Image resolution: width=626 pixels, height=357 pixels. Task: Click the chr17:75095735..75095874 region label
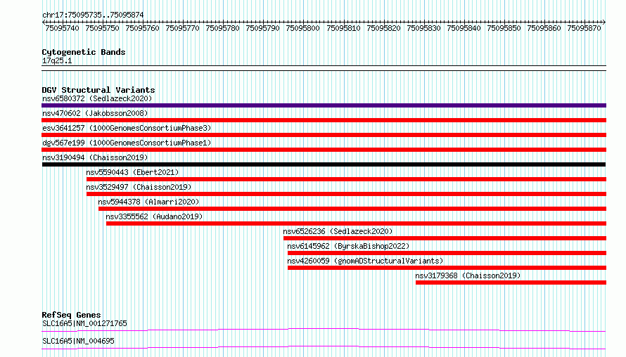tap(93, 15)
